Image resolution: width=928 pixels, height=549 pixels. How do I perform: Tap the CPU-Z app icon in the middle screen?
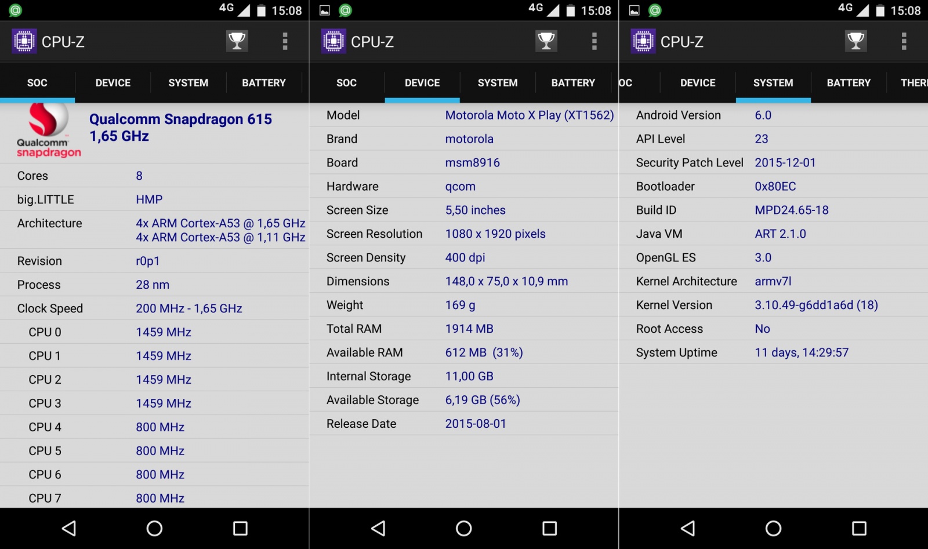(x=333, y=41)
